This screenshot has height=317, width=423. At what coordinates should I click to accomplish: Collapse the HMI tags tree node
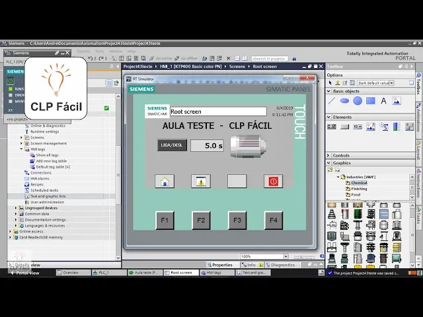point(21,149)
